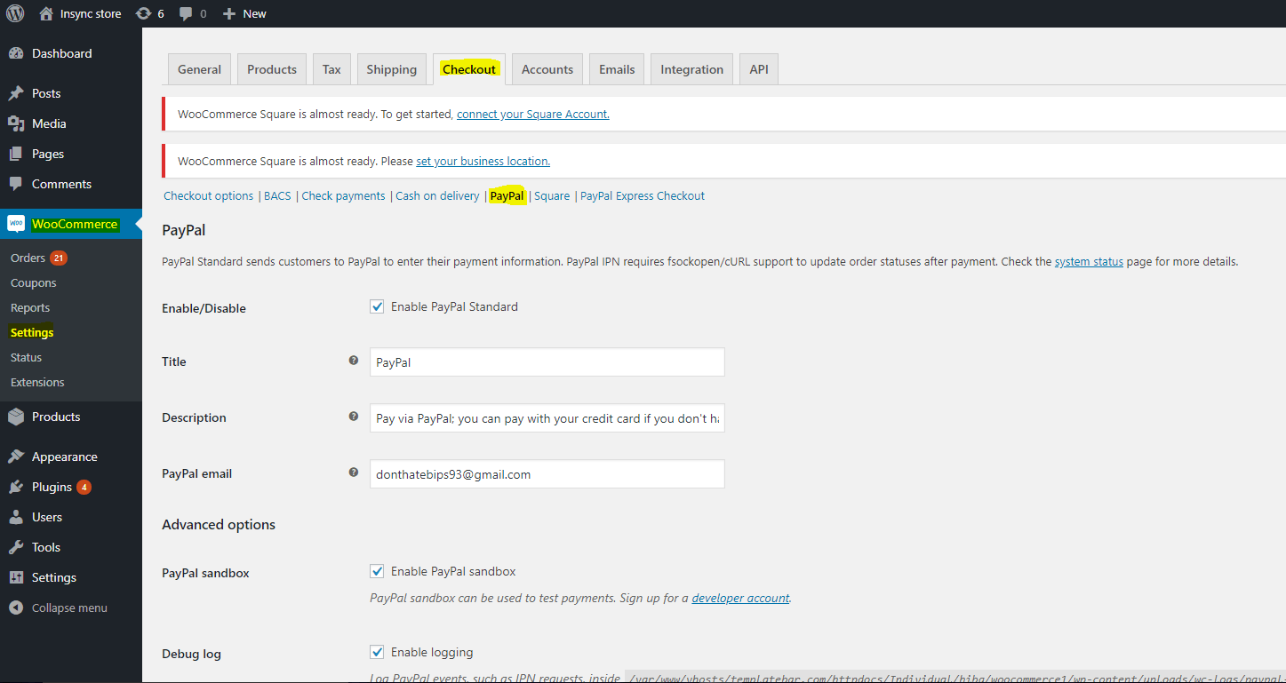The height and width of the screenshot is (683, 1286).
Task: Click the developer account link
Action: [740, 598]
